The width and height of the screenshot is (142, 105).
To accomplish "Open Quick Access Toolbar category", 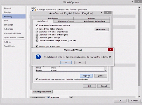I will tap(14, 37).
